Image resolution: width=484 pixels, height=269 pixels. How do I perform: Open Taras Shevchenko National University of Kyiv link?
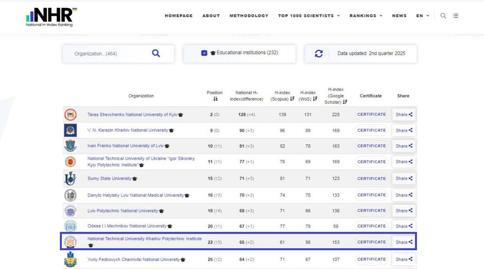[132, 115]
